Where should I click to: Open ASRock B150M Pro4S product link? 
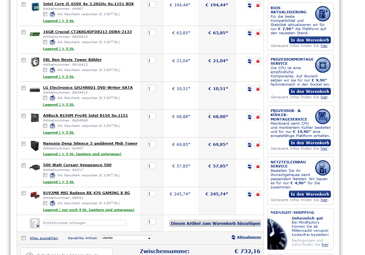click(86, 115)
